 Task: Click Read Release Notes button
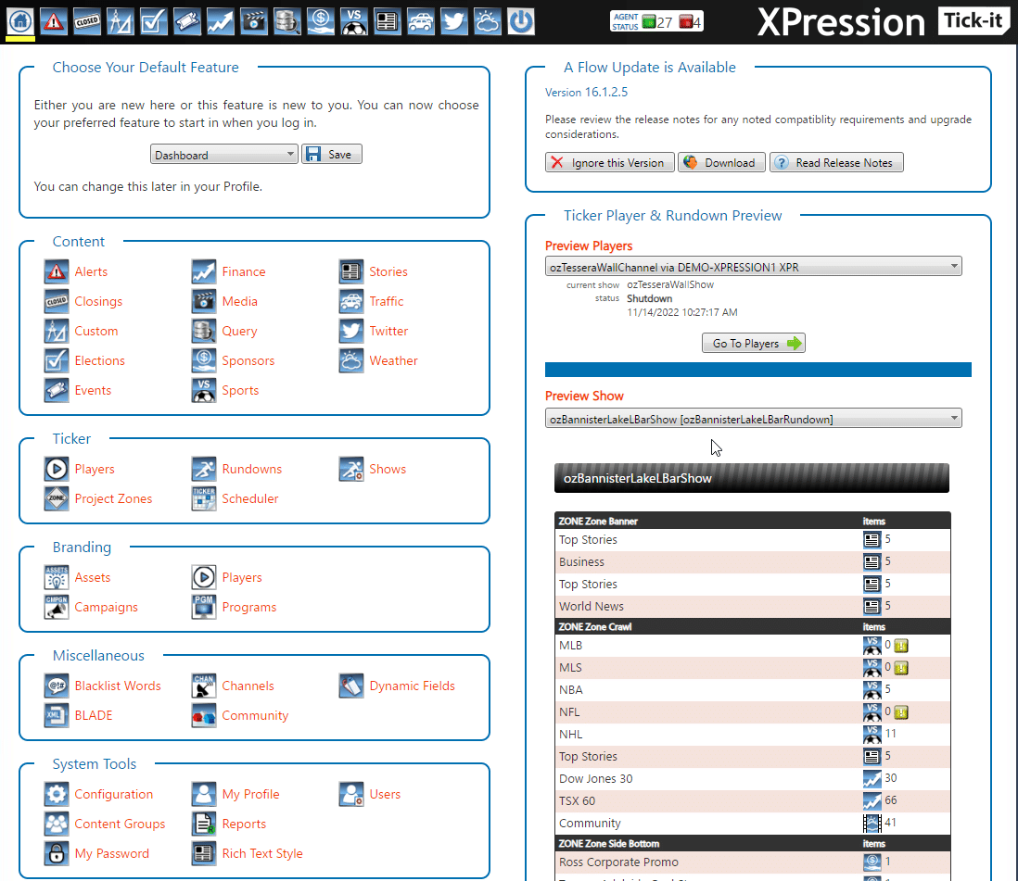(x=836, y=163)
